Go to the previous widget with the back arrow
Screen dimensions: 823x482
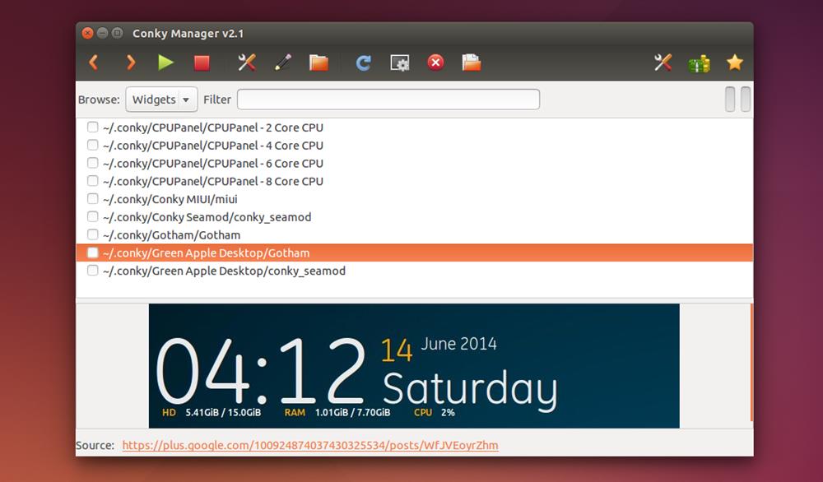coord(94,63)
